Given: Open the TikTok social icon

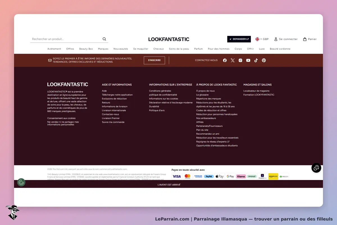Looking at the screenshot, I should click(256, 60).
